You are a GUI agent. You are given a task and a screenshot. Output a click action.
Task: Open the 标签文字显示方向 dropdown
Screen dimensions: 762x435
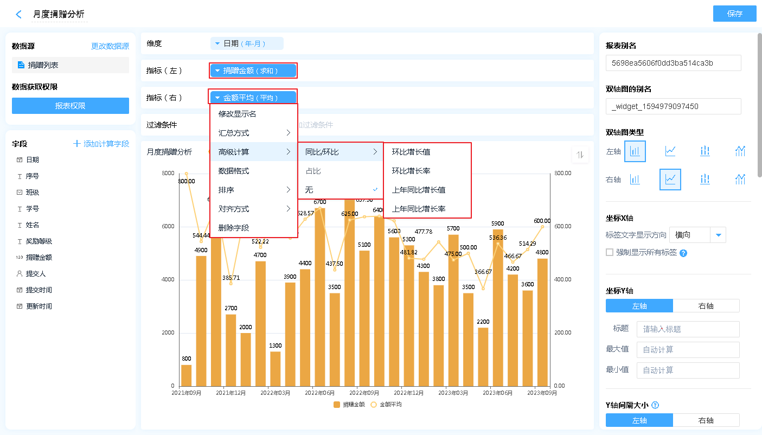tap(719, 235)
